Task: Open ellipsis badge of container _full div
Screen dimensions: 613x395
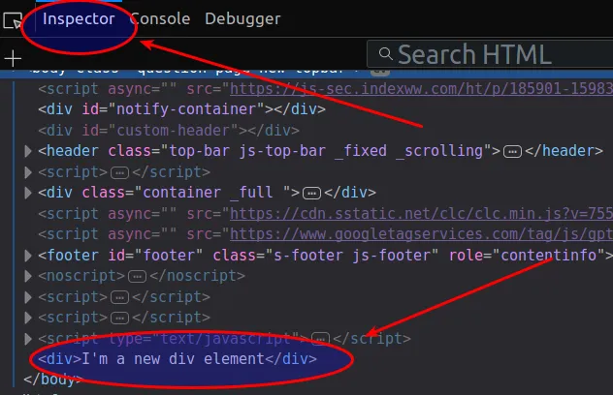Action: [311, 193]
